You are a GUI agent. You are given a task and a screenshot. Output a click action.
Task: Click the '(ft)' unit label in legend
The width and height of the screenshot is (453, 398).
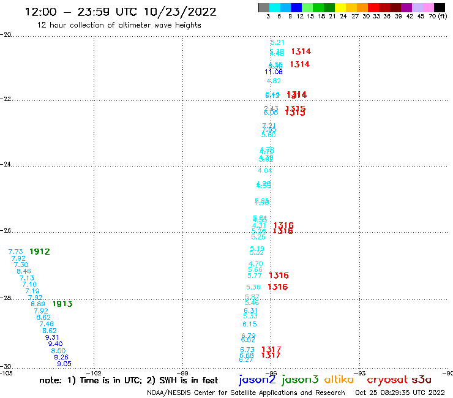tap(443, 16)
